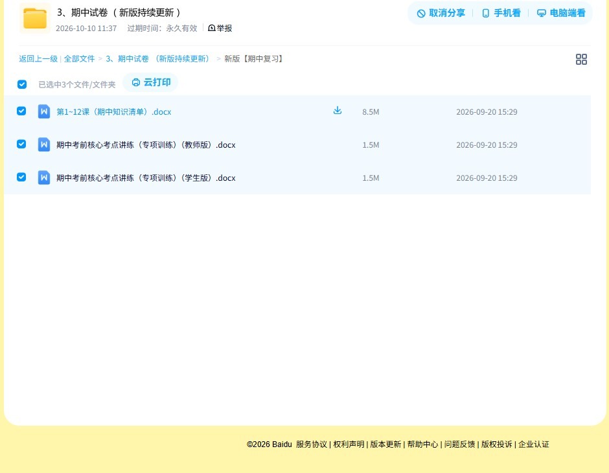Open breadcrumb 3、期中试卷 (新版持续更新)
Image resolution: width=609 pixels, height=473 pixels.
pos(159,59)
